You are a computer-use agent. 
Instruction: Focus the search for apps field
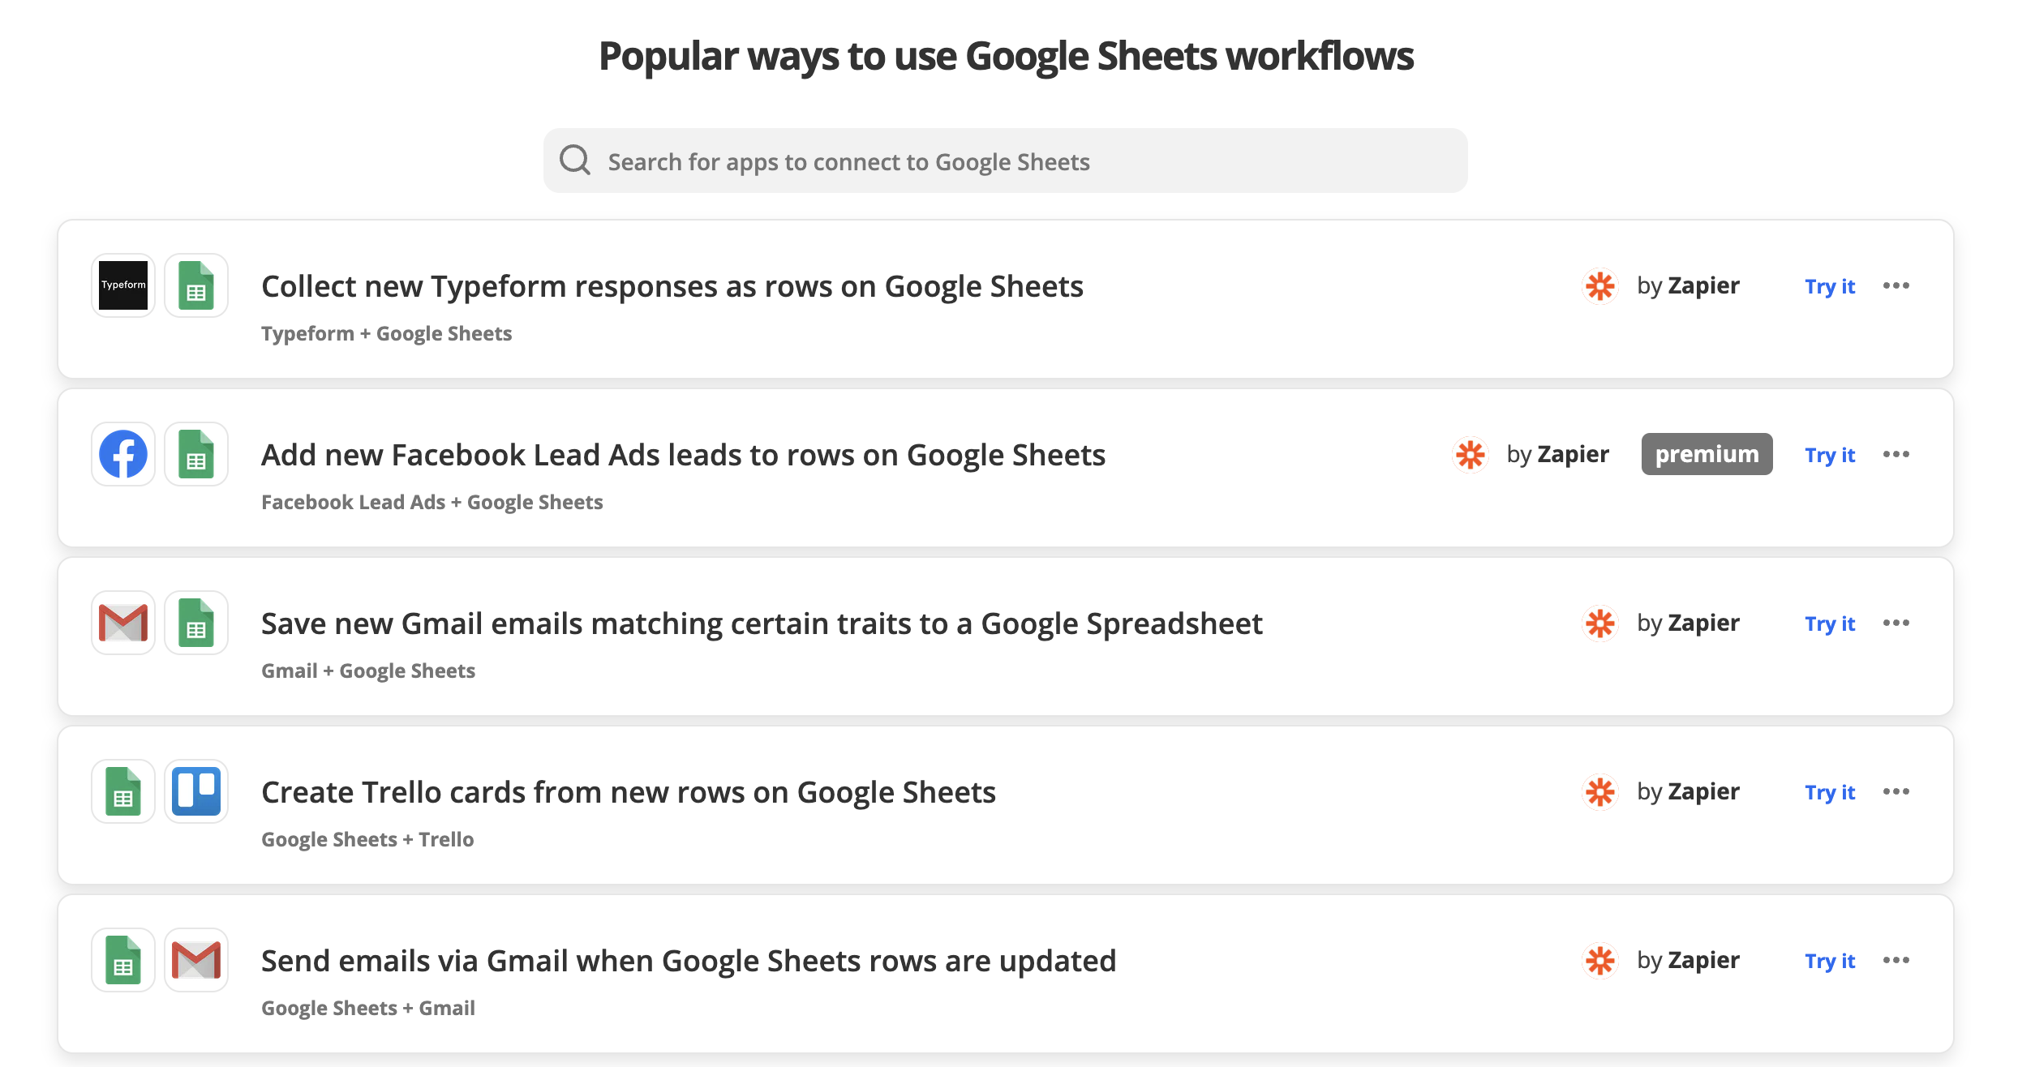tap(1006, 161)
